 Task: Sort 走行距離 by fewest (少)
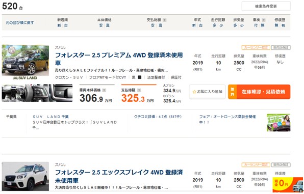(221, 25)
